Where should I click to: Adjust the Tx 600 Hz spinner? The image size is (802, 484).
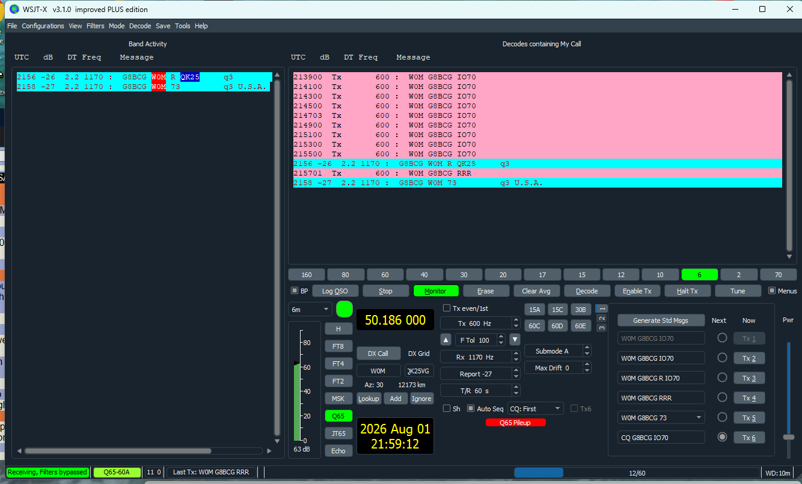(480, 323)
